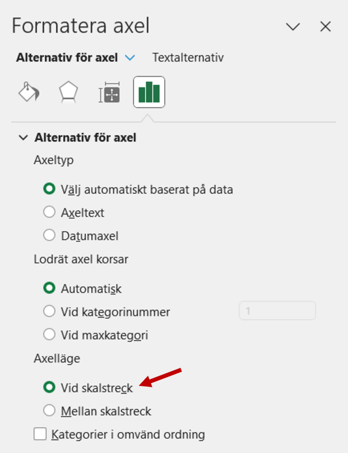Select the 'Axeltext' radio button
This screenshot has width=348, height=453.
(x=49, y=211)
